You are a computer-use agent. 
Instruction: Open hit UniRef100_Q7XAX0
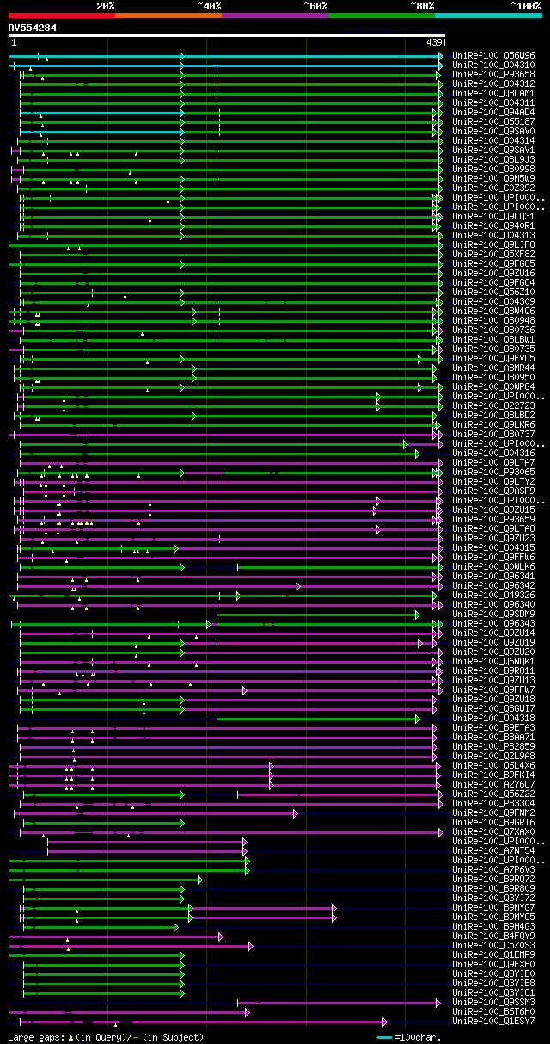pos(493,831)
